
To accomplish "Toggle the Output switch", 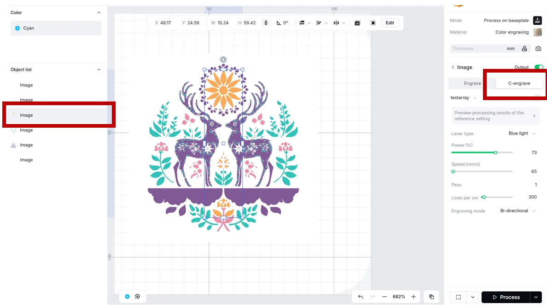I will pos(539,67).
